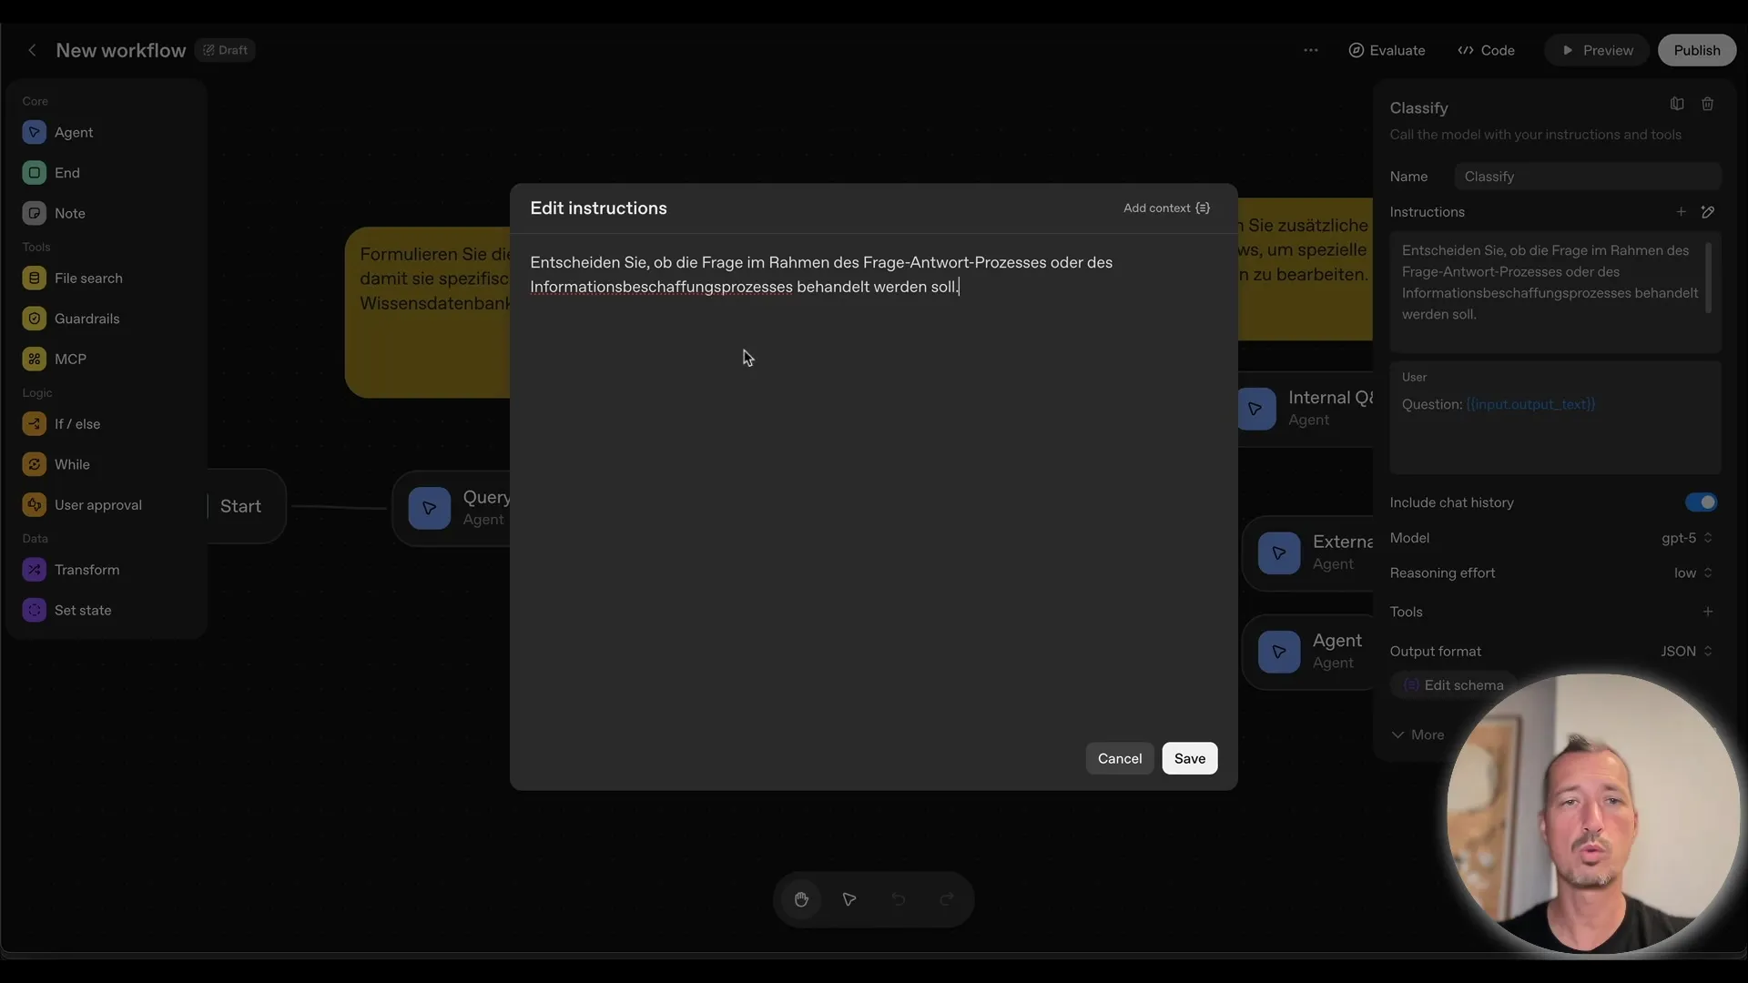This screenshot has width=1748, height=983.
Task: Select the If / else logic node
Action: coord(76,423)
